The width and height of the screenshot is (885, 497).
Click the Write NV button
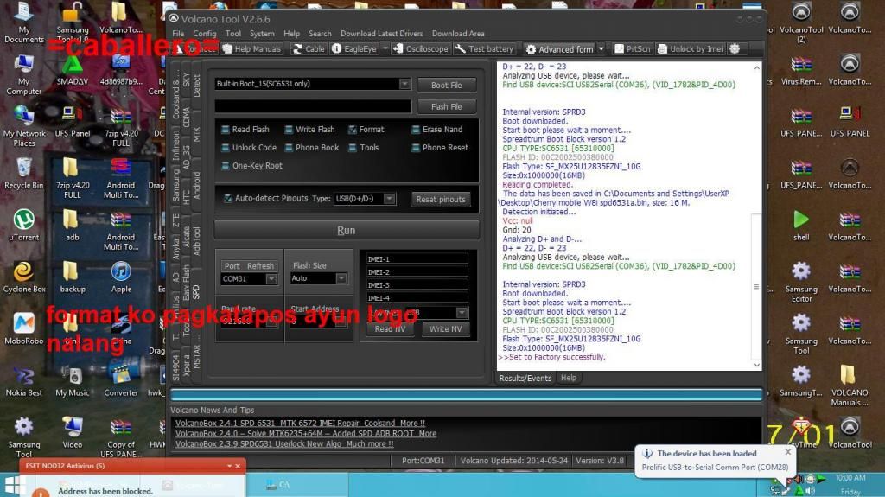coord(445,328)
